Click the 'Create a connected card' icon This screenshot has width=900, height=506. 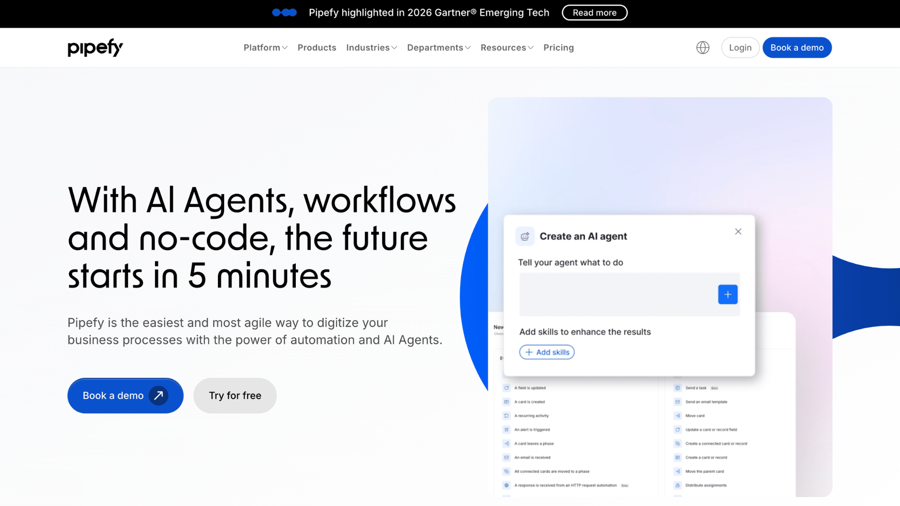(677, 444)
